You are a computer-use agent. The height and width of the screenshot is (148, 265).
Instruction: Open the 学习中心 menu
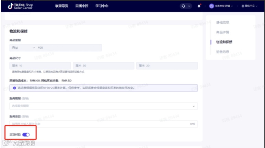click(x=102, y=6)
